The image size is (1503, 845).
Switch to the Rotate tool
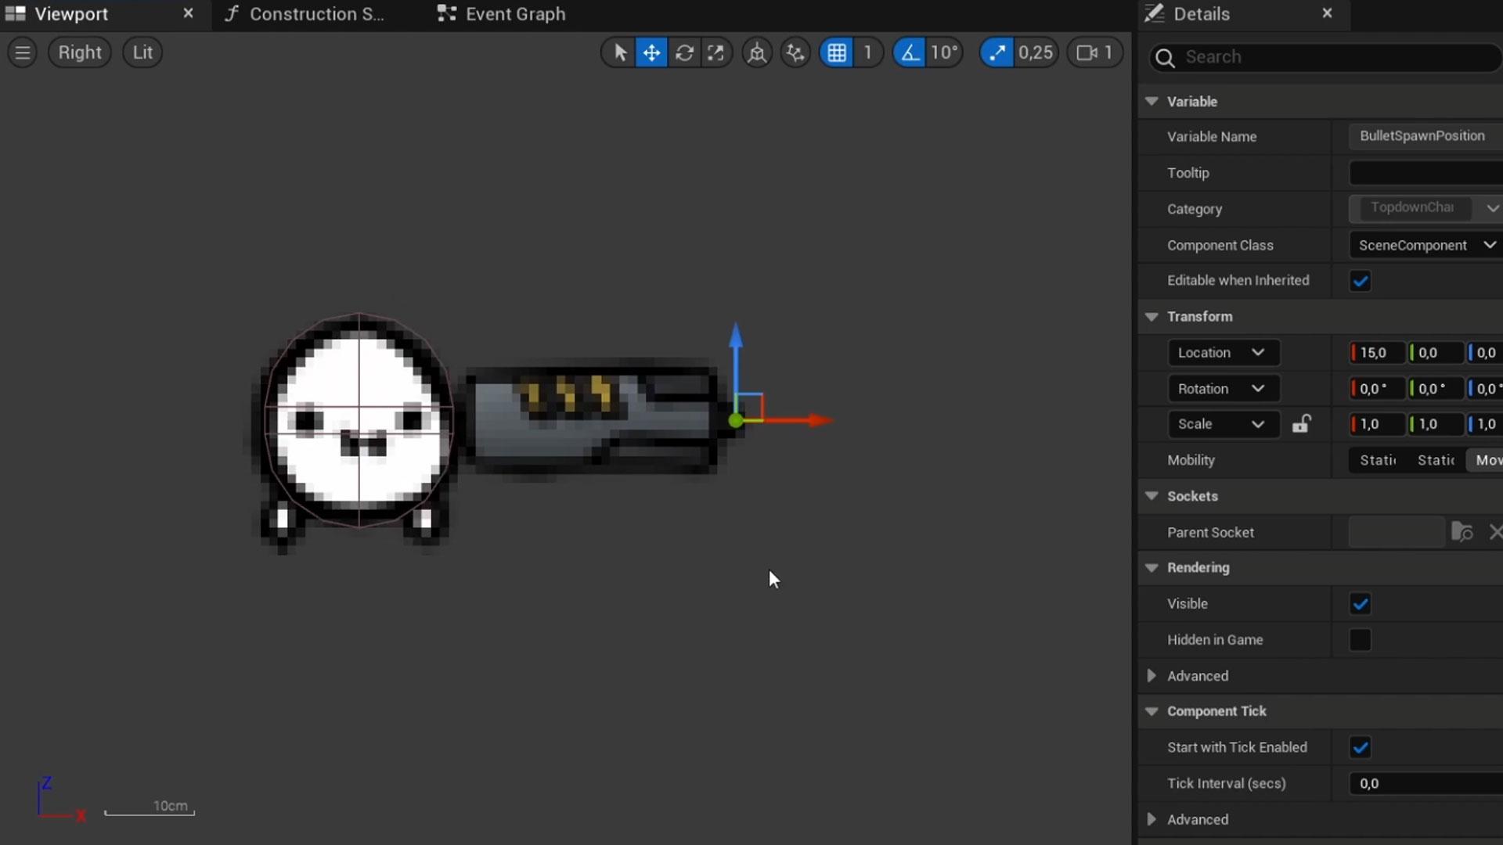coord(684,52)
